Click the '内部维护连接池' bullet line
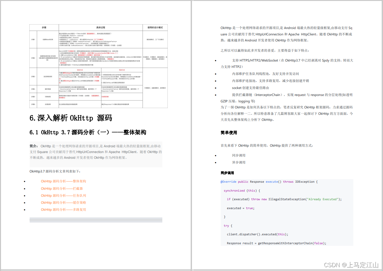Screen dimensions: 383x271 266,81
